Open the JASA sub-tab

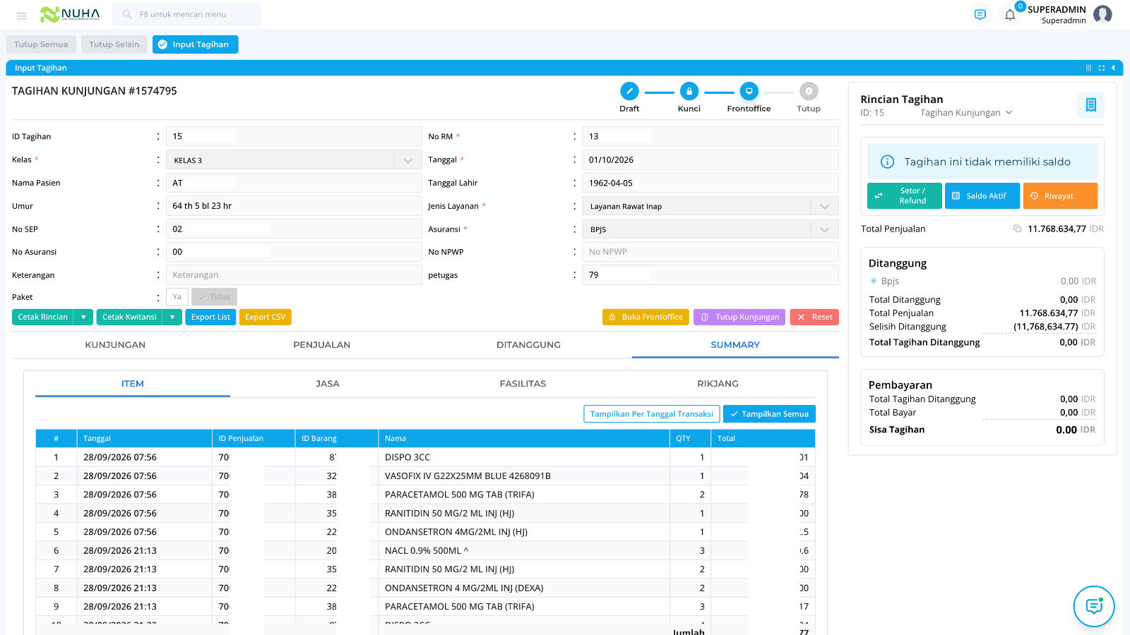tap(328, 384)
